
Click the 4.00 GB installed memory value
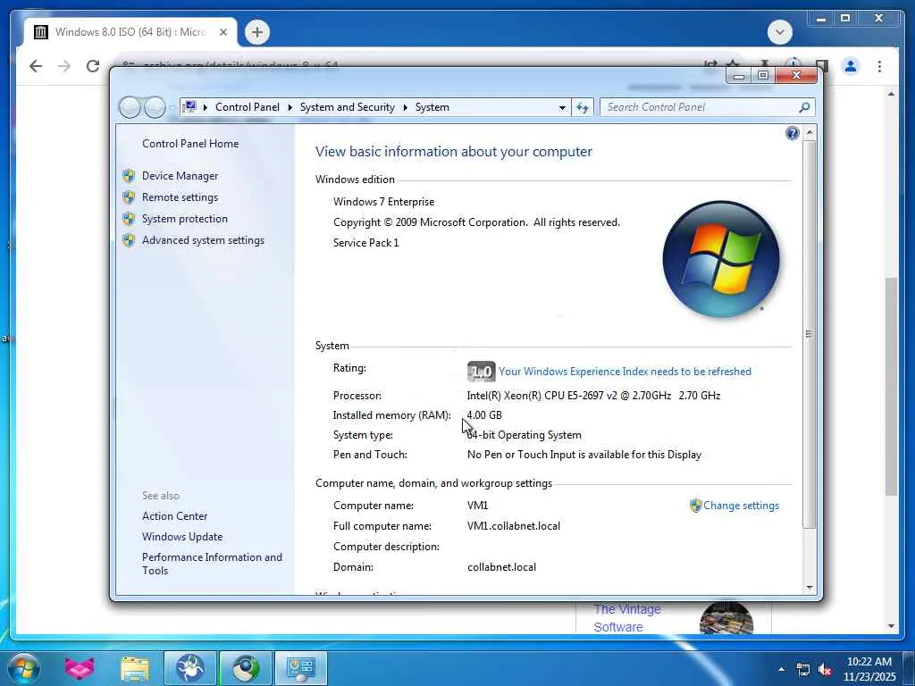484,415
